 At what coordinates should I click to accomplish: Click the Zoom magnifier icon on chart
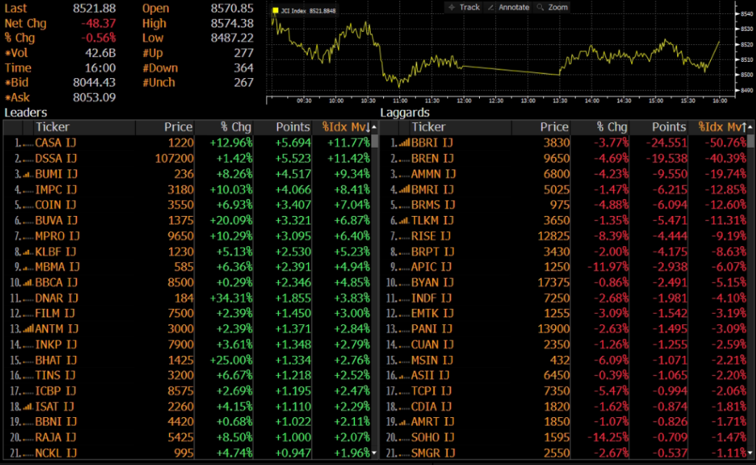point(541,7)
